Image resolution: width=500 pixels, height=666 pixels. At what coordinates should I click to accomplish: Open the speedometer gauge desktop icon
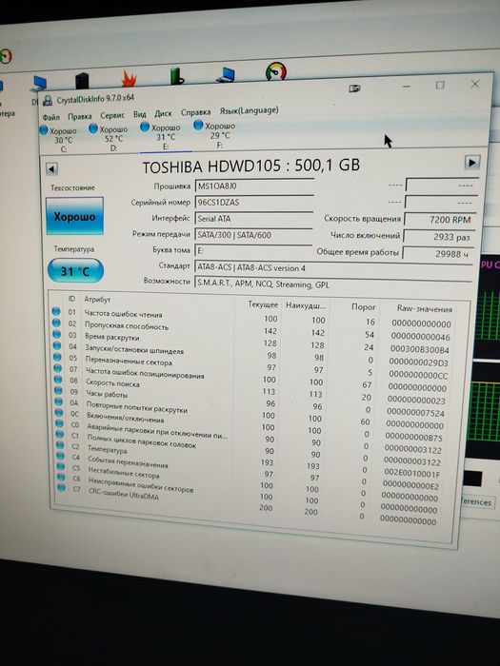click(x=275, y=71)
